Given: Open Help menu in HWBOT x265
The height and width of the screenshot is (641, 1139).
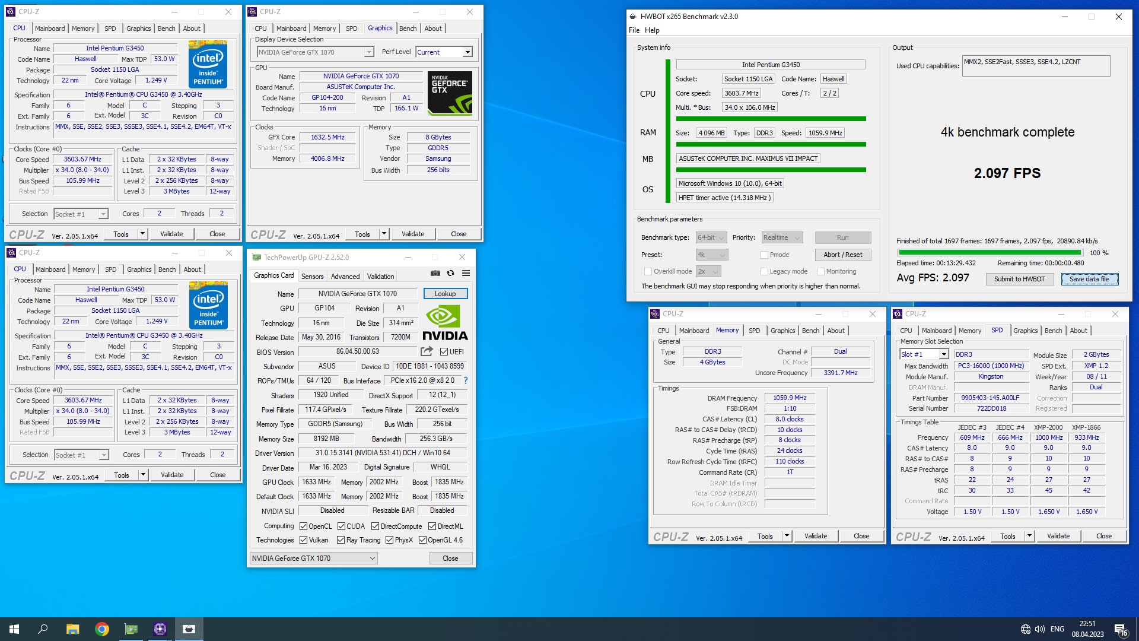Looking at the screenshot, I should [x=652, y=30].
